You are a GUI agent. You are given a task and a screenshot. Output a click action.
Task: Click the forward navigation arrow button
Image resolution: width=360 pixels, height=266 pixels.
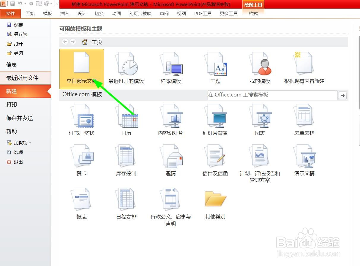(x=72, y=42)
